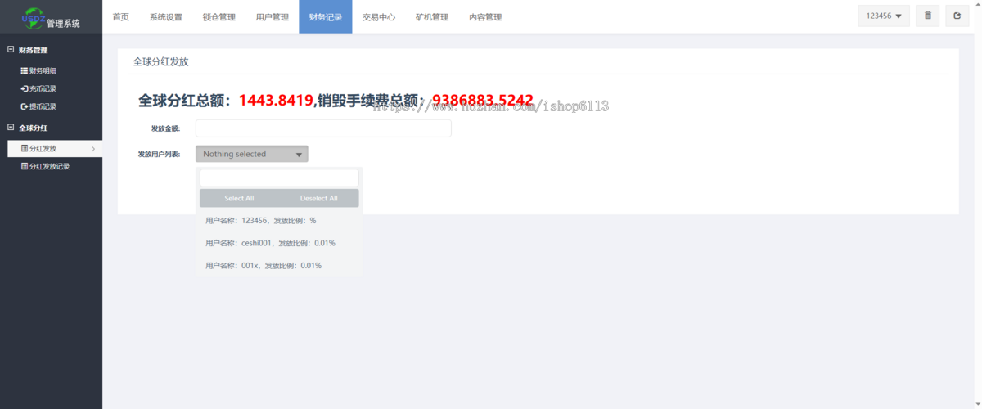Click the trash icon in top bar
The height and width of the screenshot is (409, 982).
927,16
